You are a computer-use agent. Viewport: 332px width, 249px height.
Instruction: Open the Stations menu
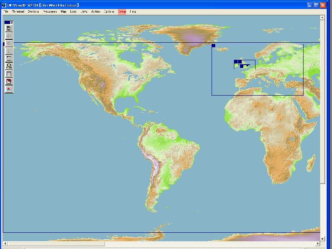tap(33, 11)
